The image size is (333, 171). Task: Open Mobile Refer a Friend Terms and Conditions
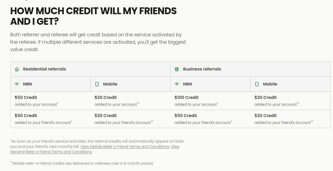tap(125, 147)
